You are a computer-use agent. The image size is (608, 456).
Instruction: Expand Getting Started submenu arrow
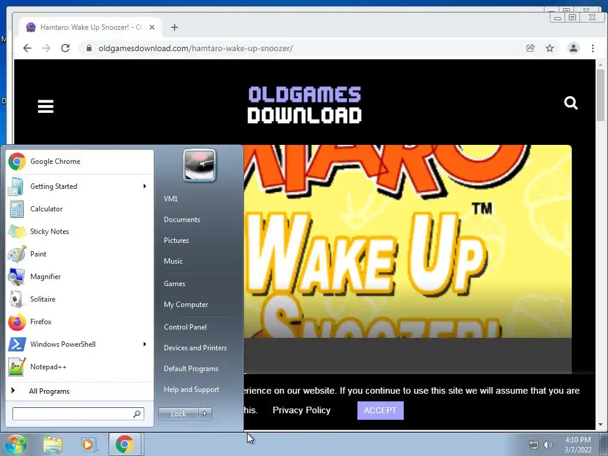[x=145, y=186]
